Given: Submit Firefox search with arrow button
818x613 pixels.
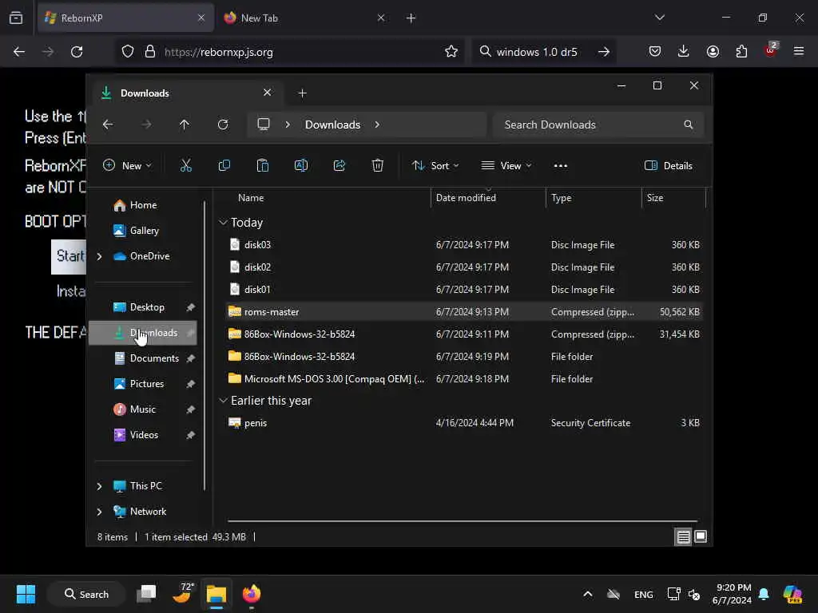Looking at the screenshot, I should point(604,52).
